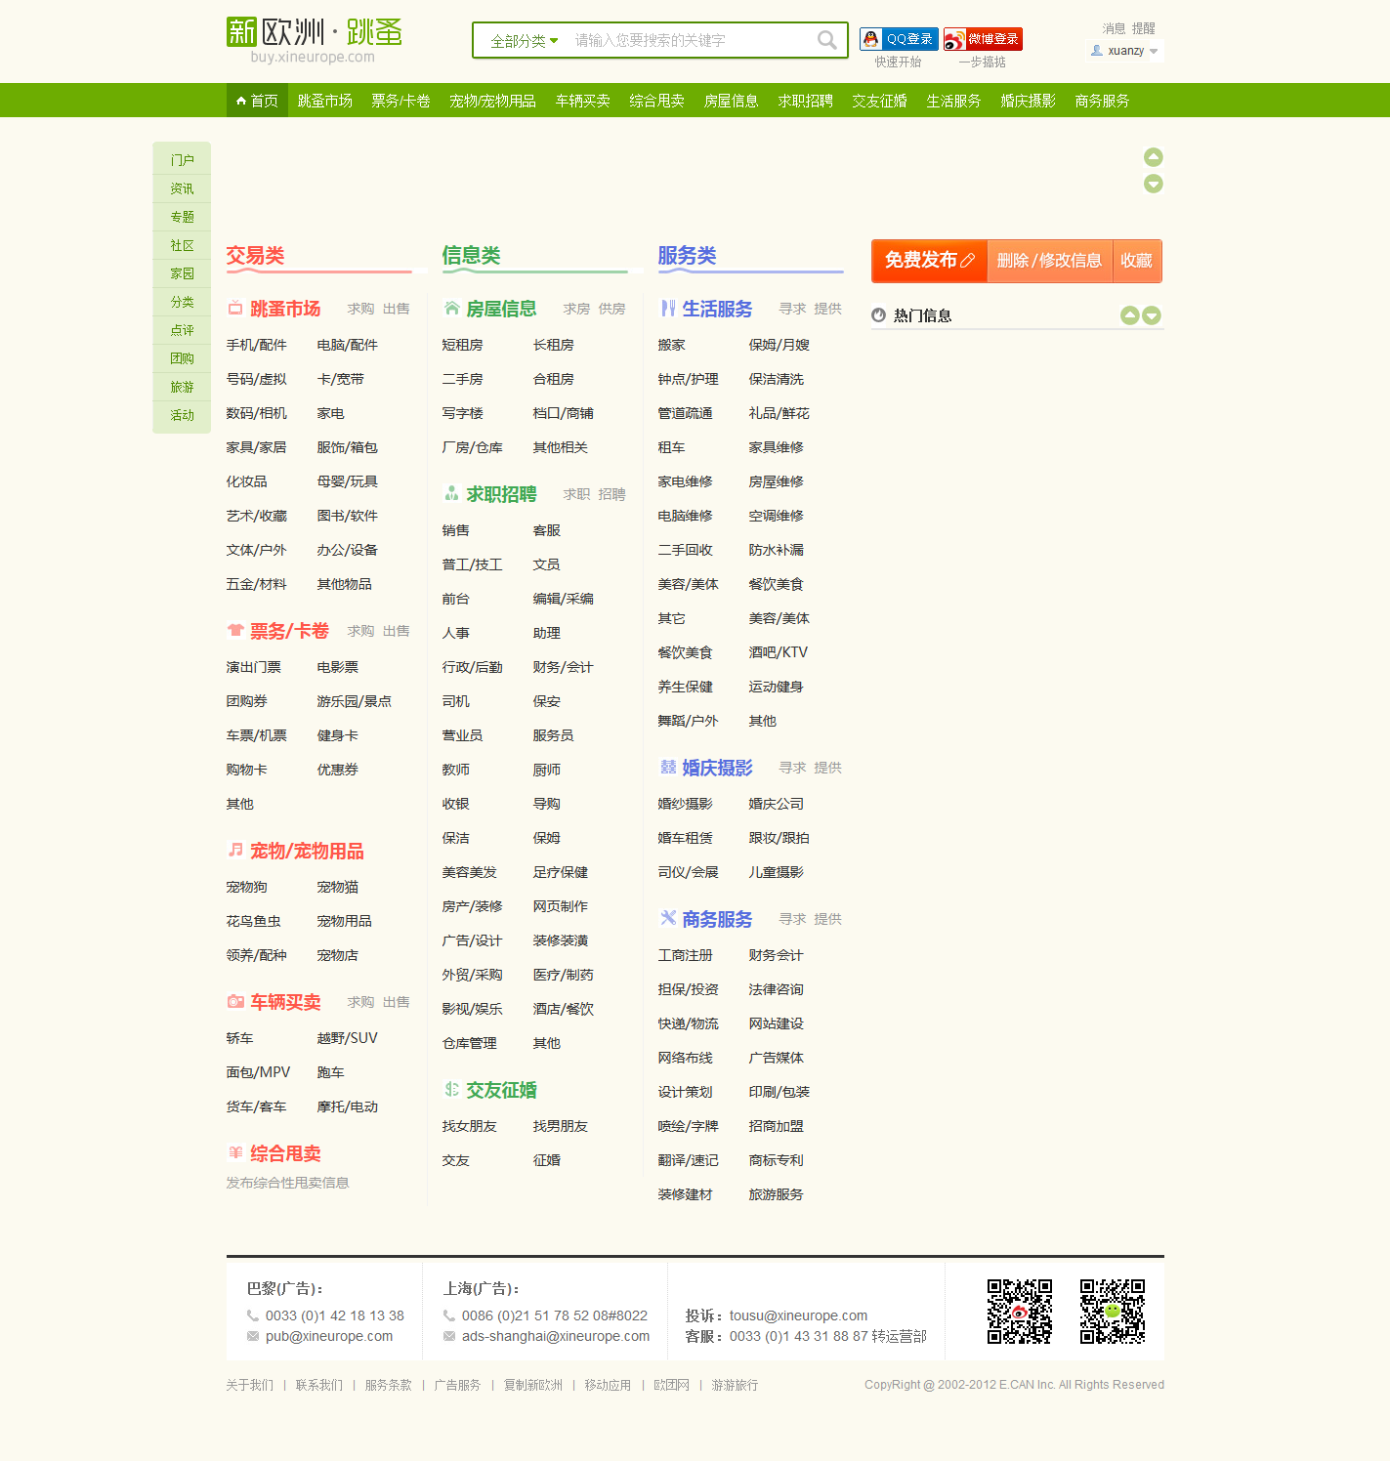The width and height of the screenshot is (1390, 1461).
Task: Switch to the 车辆买卖 navigation tab
Action: coord(582,100)
